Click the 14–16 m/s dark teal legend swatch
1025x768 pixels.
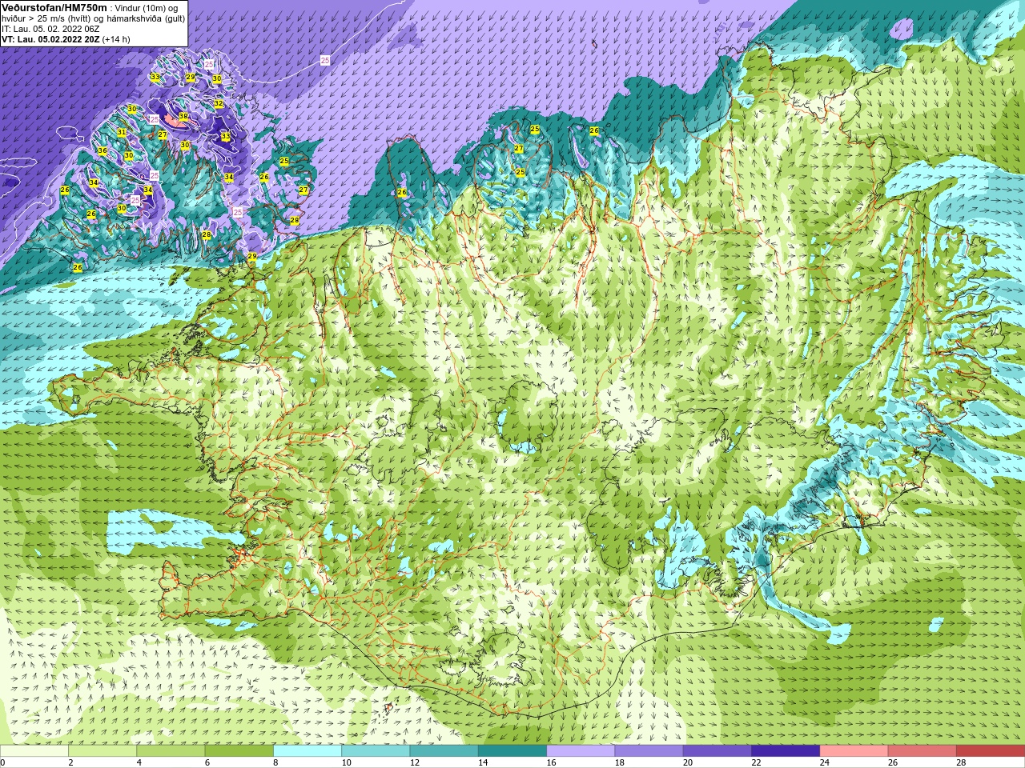[x=512, y=751]
